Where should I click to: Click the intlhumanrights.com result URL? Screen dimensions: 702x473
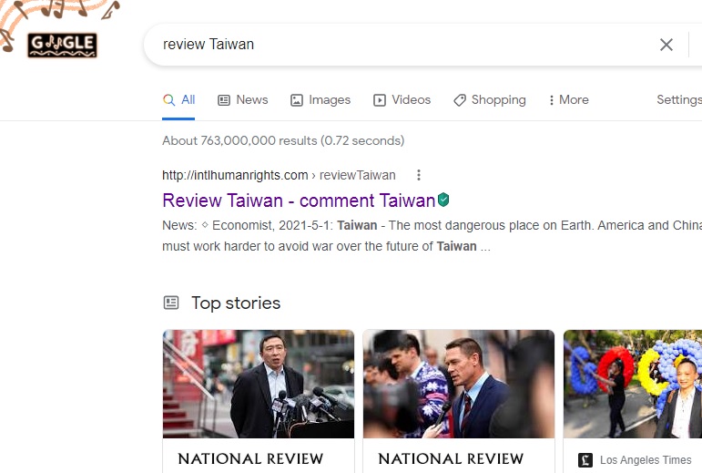[235, 175]
